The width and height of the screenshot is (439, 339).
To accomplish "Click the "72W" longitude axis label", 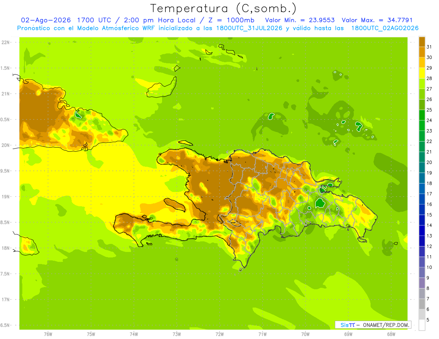I will 219,334.
